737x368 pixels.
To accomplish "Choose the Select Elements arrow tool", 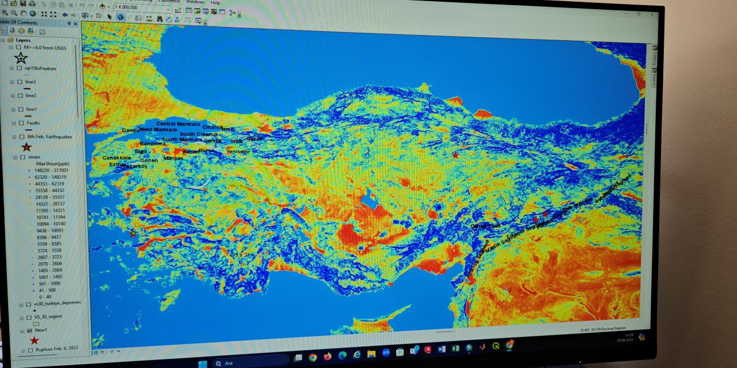I will 110,17.
